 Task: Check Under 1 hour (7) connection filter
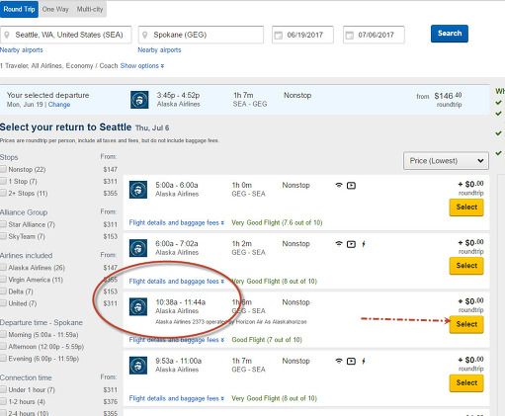(x=3, y=389)
